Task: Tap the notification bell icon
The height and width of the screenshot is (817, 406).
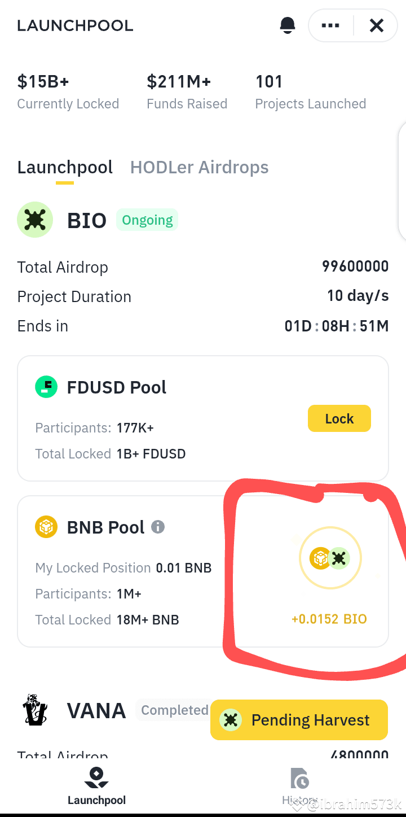Action: point(288,25)
